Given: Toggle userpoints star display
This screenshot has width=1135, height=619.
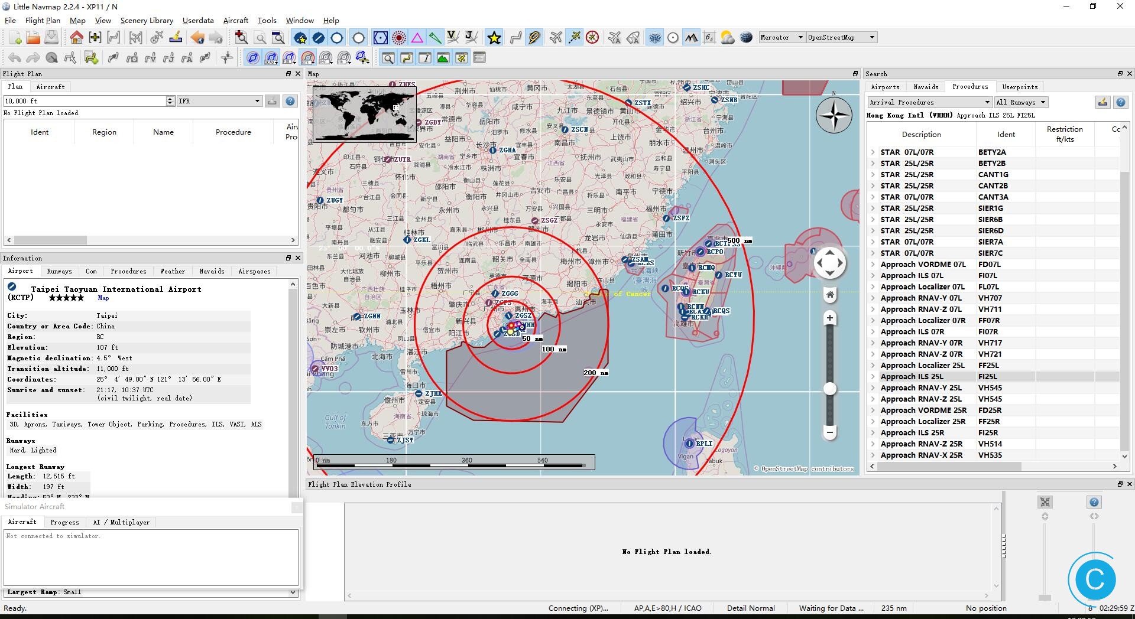Looking at the screenshot, I should coord(494,38).
